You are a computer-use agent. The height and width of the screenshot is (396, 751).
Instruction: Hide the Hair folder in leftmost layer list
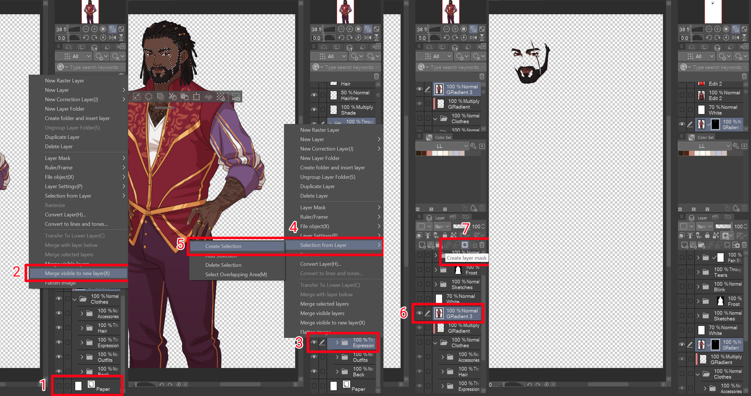[59, 328]
